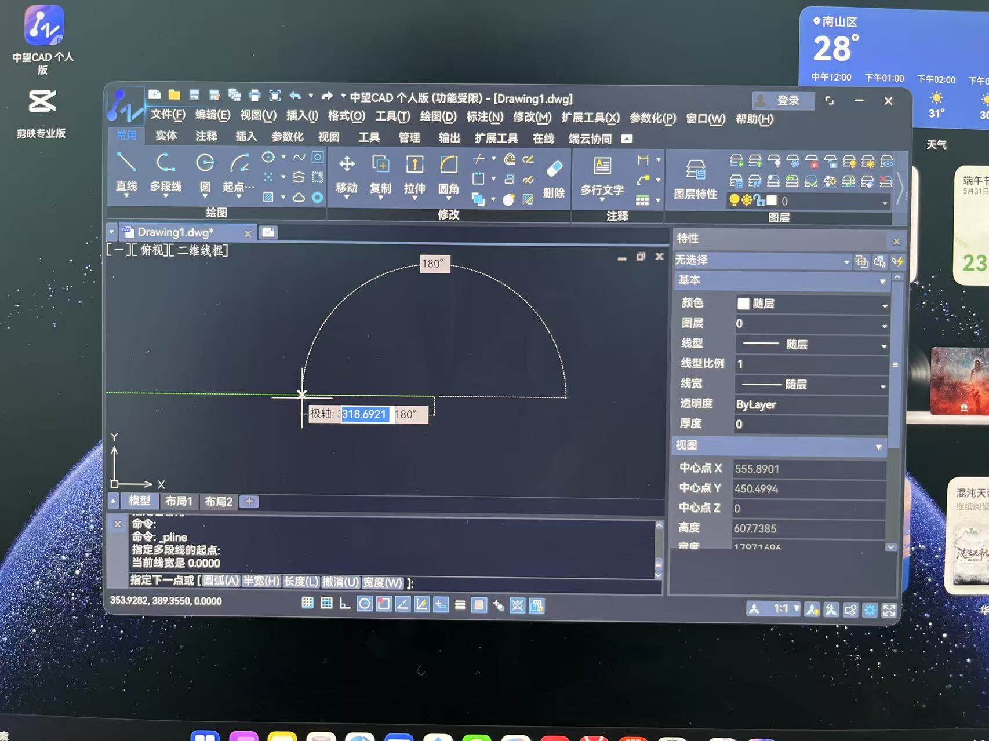The image size is (989, 741).
Task: Toggle object snap in status bar
Action: tap(383, 604)
